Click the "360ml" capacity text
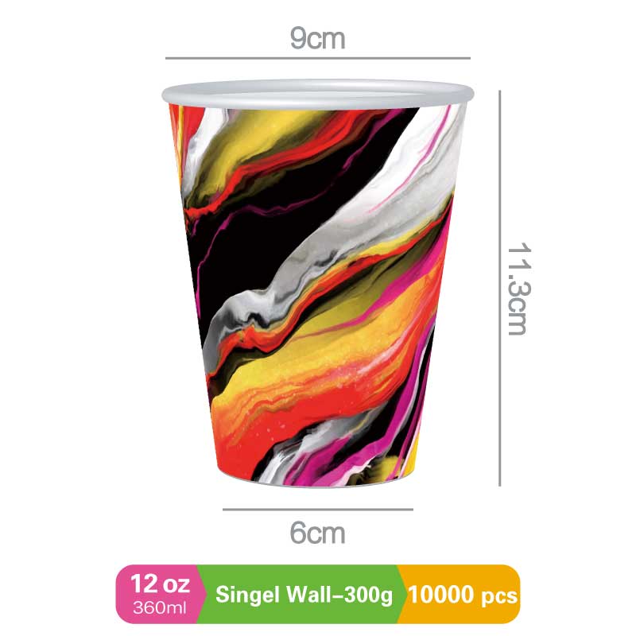The width and height of the screenshot is (636, 636). click(x=160, y=608)
